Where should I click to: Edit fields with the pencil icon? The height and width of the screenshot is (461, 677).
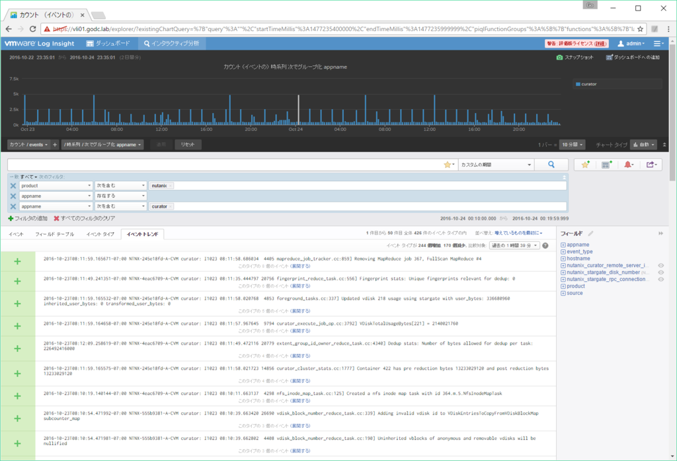coord(590,233)
